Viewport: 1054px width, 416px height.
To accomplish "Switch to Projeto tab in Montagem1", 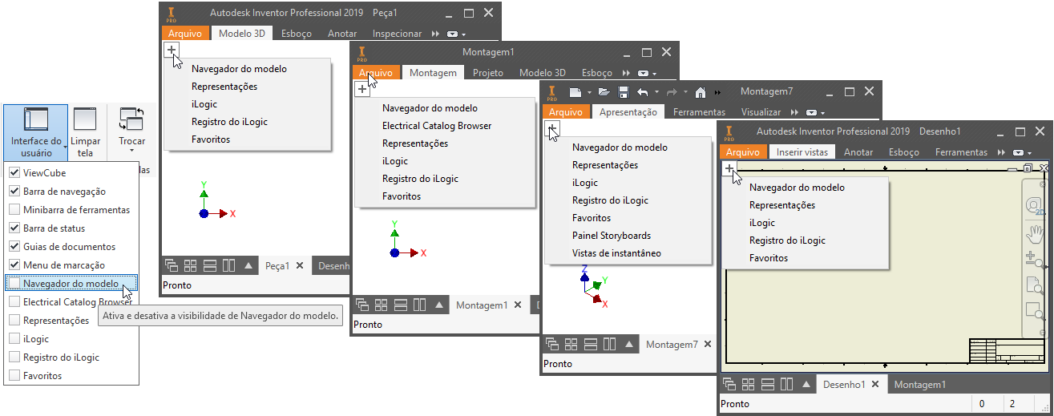I will [488, 73].
